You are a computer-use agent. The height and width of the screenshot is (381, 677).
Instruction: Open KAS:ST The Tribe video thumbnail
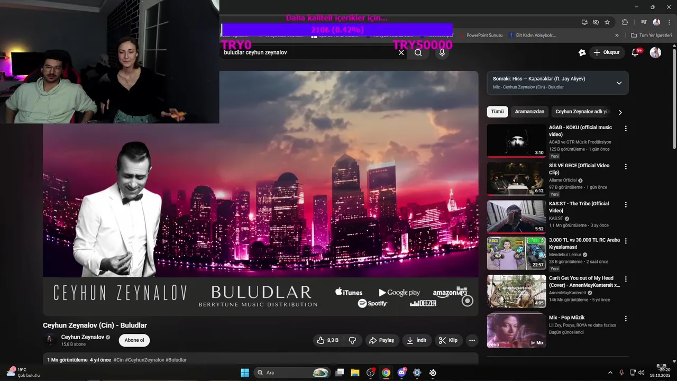pyautogui.click(x=516, y=217)
